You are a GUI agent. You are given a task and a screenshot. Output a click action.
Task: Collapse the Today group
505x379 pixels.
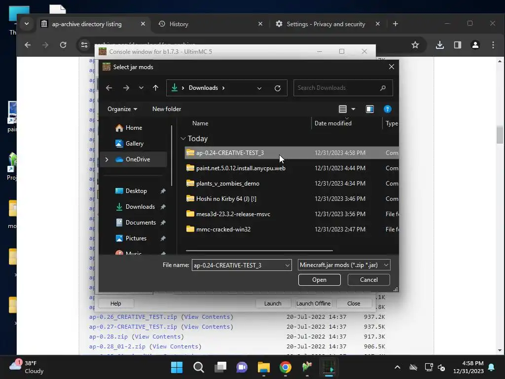click(183, 139)
